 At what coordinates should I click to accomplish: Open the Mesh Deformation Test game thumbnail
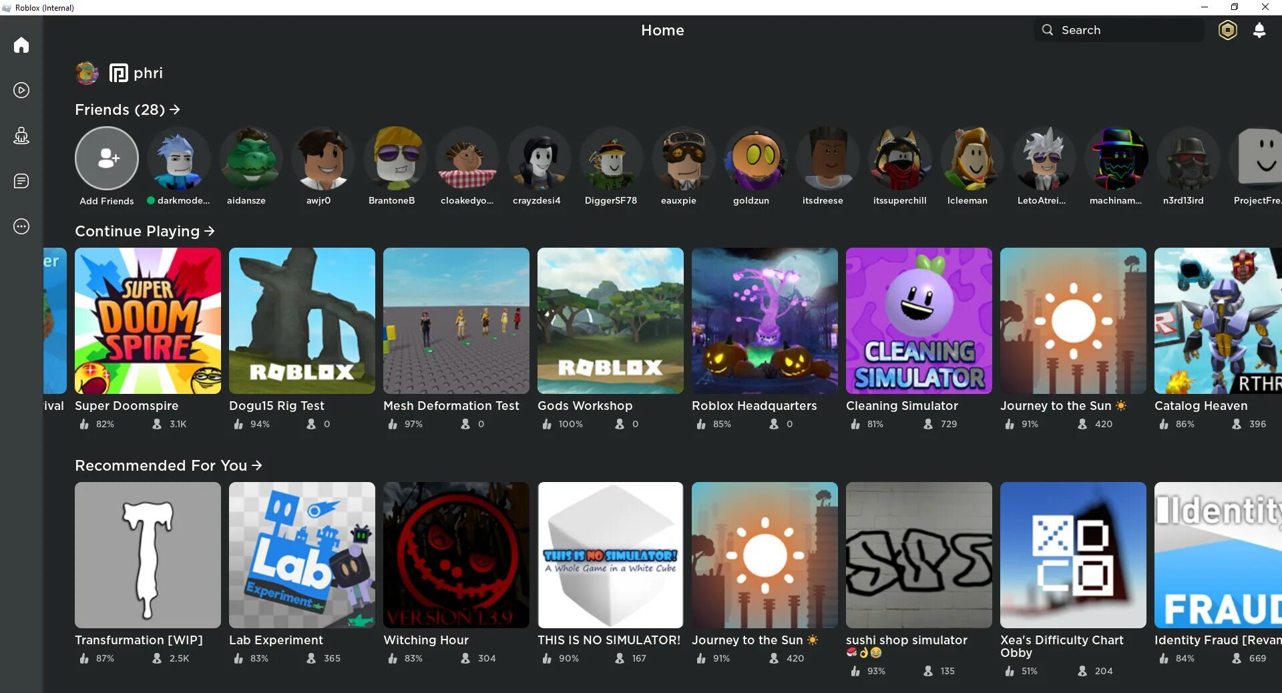pos(456,320)
